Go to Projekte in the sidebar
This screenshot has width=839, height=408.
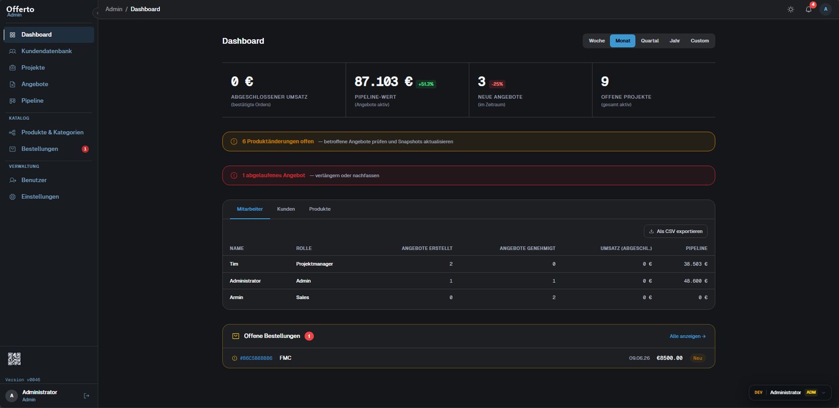point(49,68)
